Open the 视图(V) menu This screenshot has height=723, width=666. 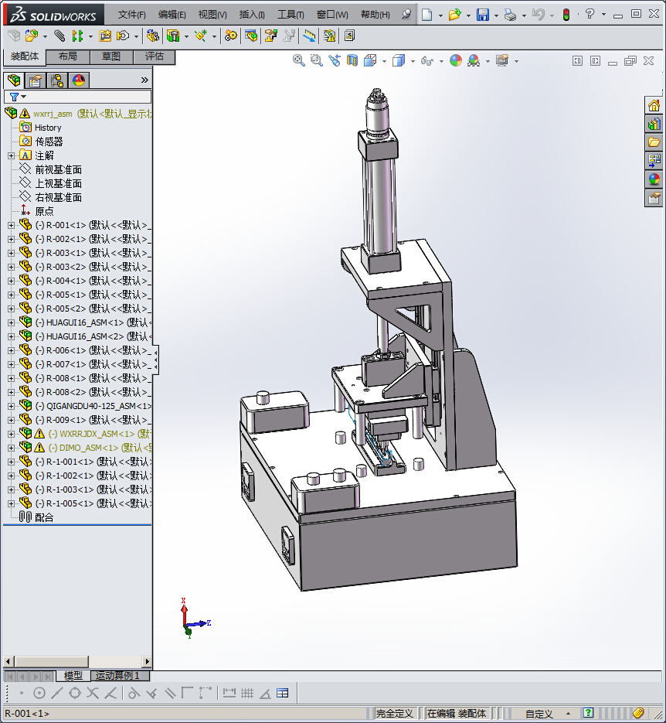click(x=212, y=15)
